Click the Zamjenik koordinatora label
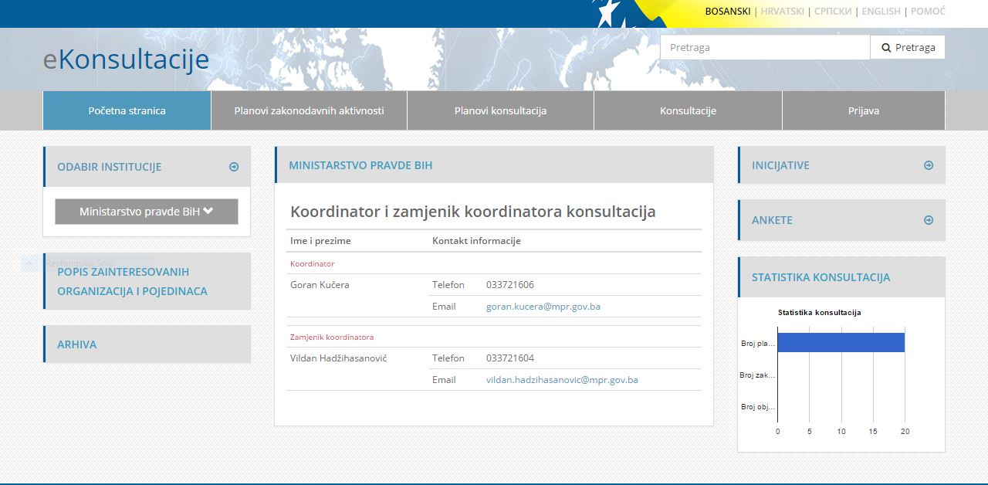Image resolution: width=988 pixels, height=485 pixels. coord(332,337)
